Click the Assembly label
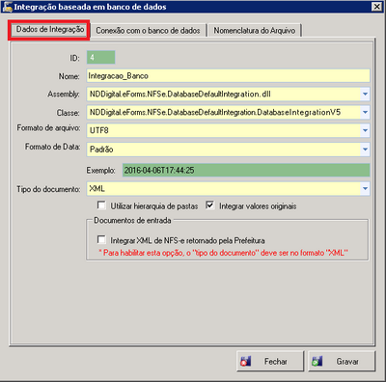Screen dimensions: 386x382 point(64,95)
